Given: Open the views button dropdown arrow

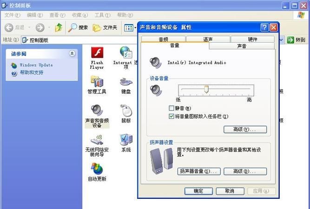Looking at the screenshot, I should tap(135, 28).
